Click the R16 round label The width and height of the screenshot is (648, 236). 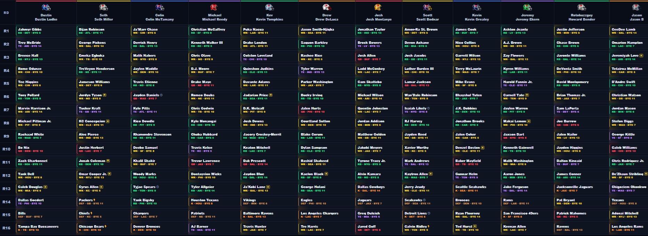point(6,228)
